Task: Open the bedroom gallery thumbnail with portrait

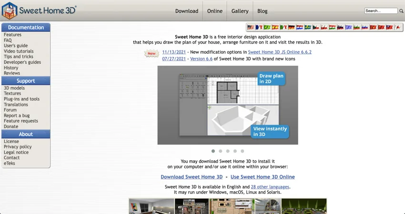Action: pyautogui.click(x=152, y=206)
